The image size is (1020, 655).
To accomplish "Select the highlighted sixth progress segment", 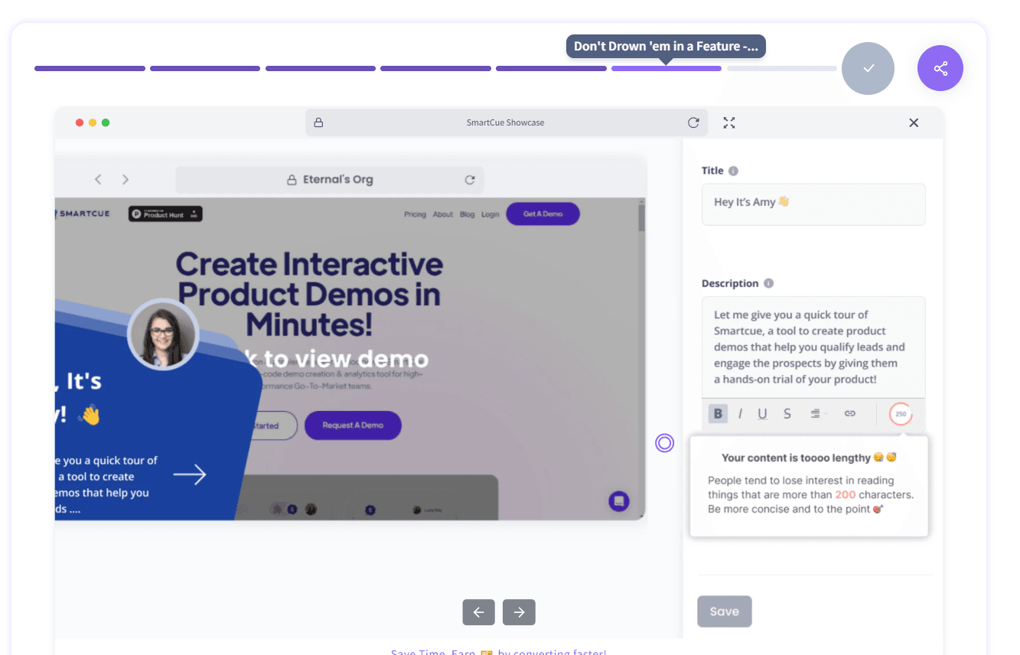I will [x=666, y=69].
